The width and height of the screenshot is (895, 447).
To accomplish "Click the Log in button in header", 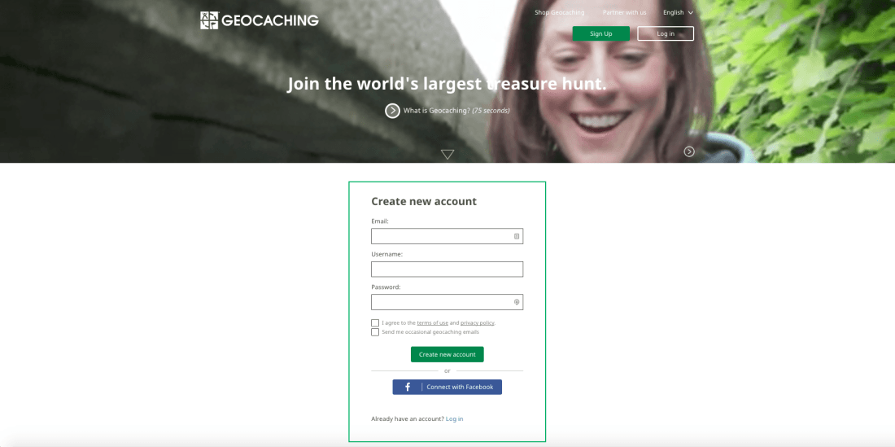I will 666,33.
